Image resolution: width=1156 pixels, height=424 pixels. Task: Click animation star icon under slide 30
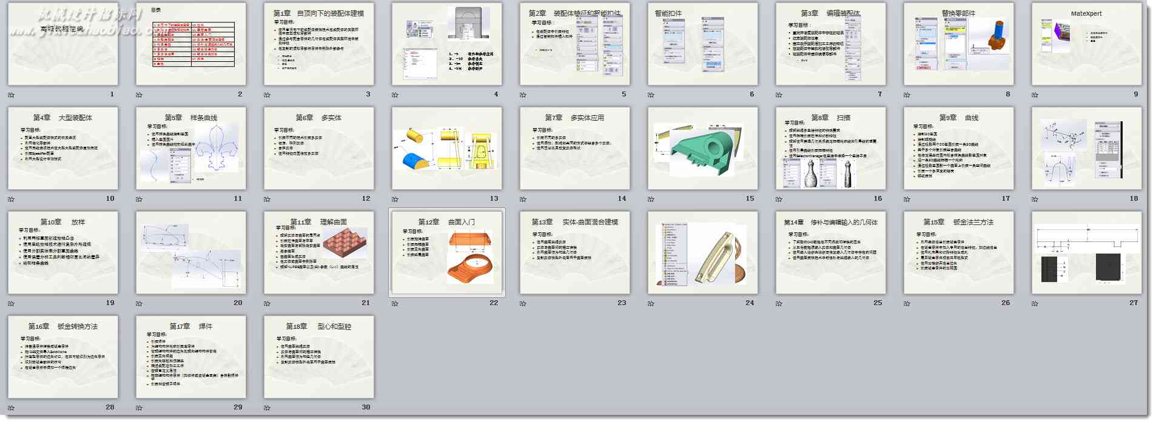267,408
